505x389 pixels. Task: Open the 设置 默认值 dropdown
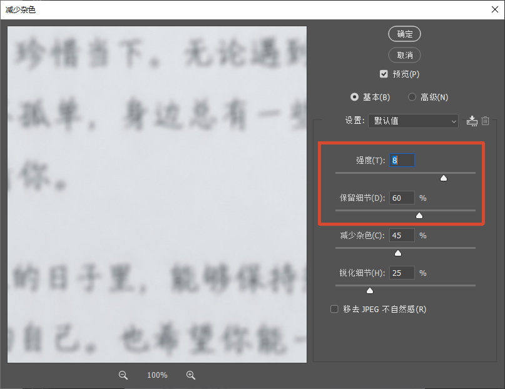(x=413, y=121)
